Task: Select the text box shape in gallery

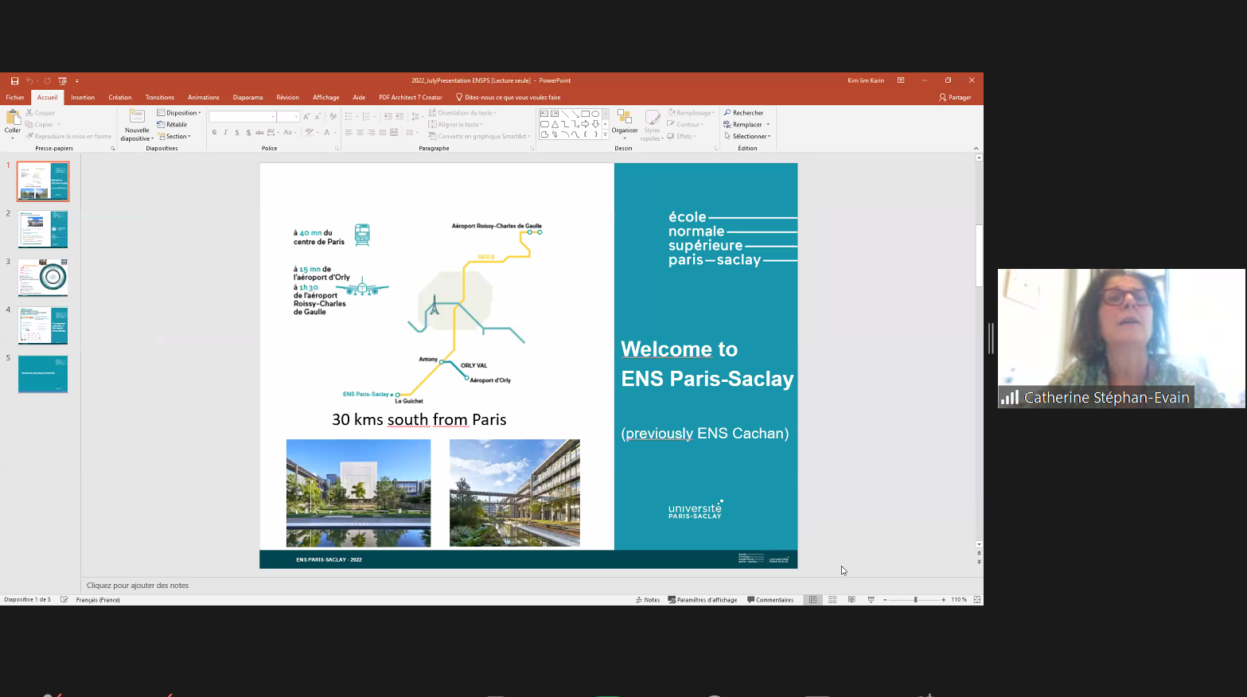Action: (544, 114)
